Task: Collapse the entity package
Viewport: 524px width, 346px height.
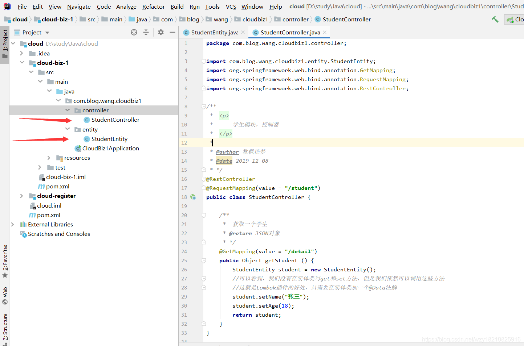Action: [68, 129]
